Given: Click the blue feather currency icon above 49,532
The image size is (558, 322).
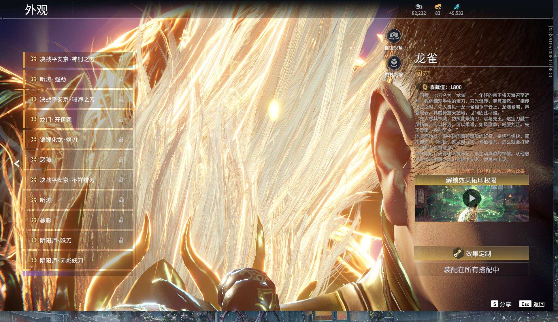Looking at the screenshot, I should click(457, 7).
